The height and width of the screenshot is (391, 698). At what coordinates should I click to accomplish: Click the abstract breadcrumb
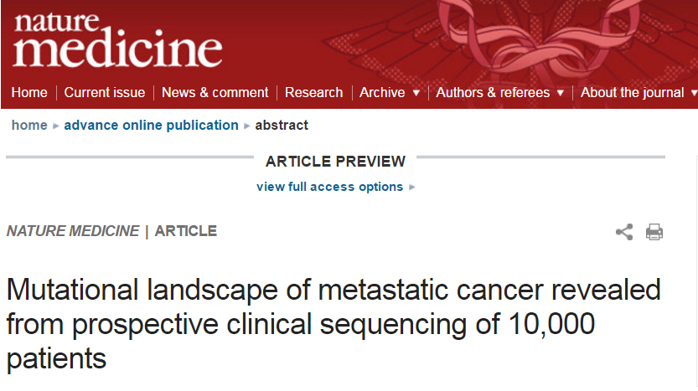(x=282, y=126)
